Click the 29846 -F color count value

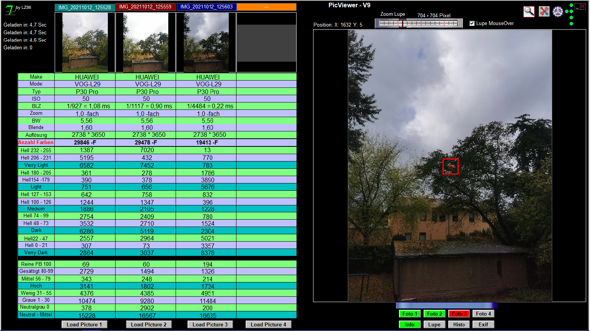85,142
